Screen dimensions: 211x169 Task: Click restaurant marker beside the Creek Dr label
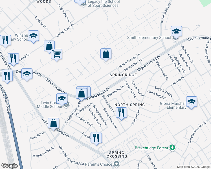[13, 59]
